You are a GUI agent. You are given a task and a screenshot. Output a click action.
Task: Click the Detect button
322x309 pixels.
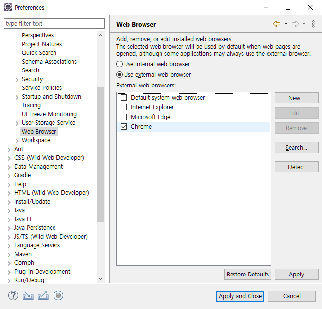297,167
